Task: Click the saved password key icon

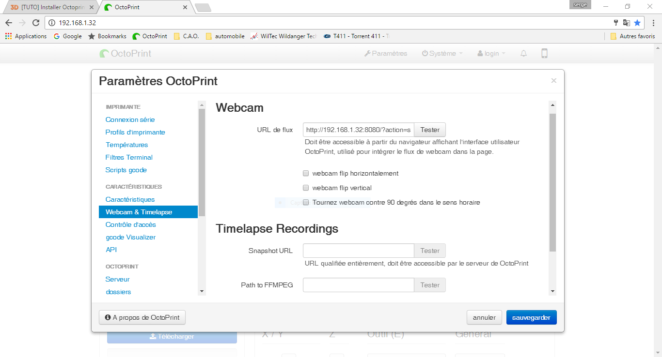Action: (x=616, y=23)
